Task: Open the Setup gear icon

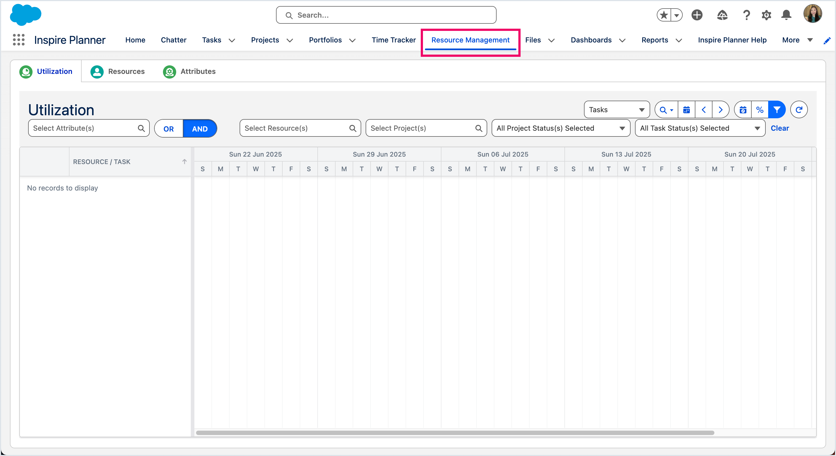Action: click(x=766, y=15)
